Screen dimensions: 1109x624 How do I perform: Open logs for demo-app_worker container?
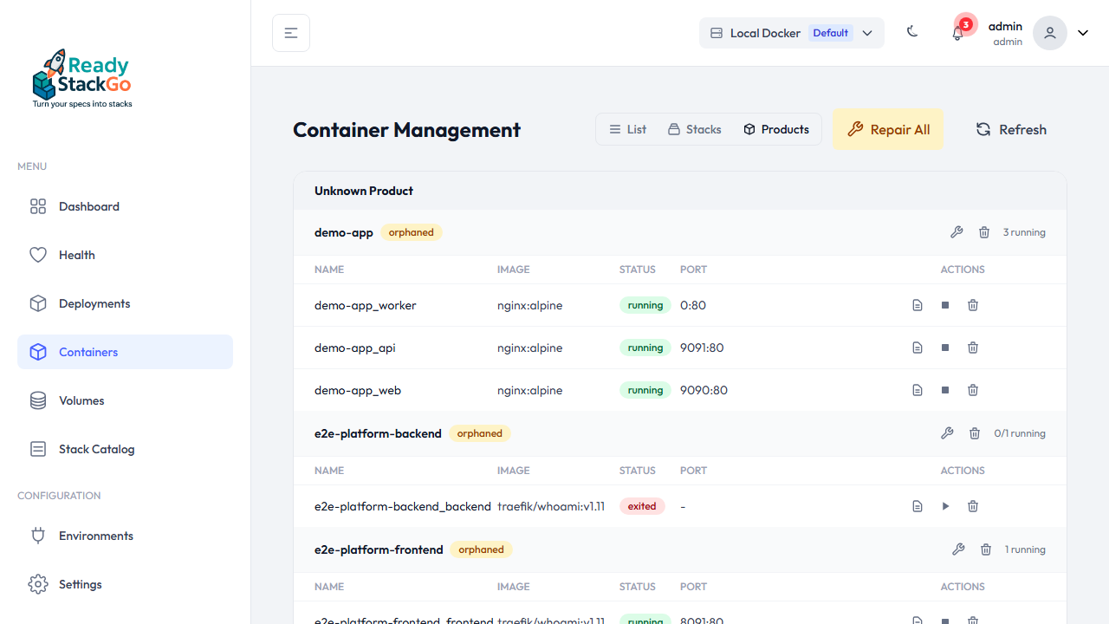pyautogui.click(x=917, y=305)
